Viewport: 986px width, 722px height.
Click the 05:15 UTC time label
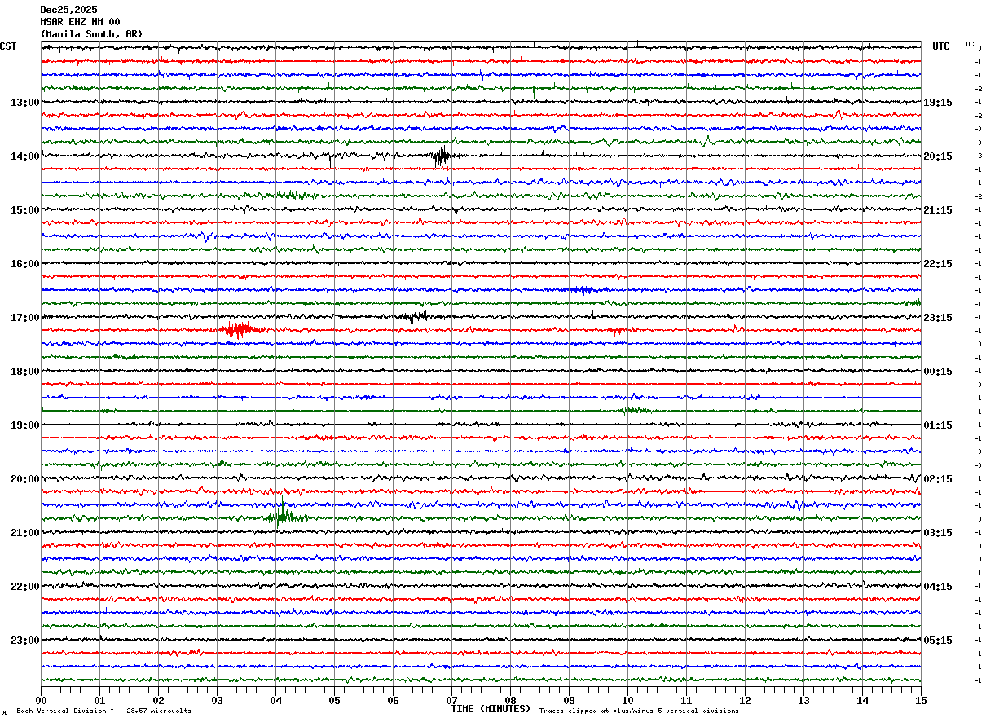tap(938, 641)
